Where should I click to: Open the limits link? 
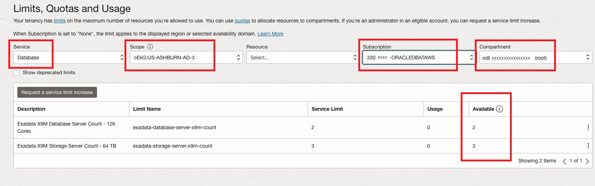[60, 21]
